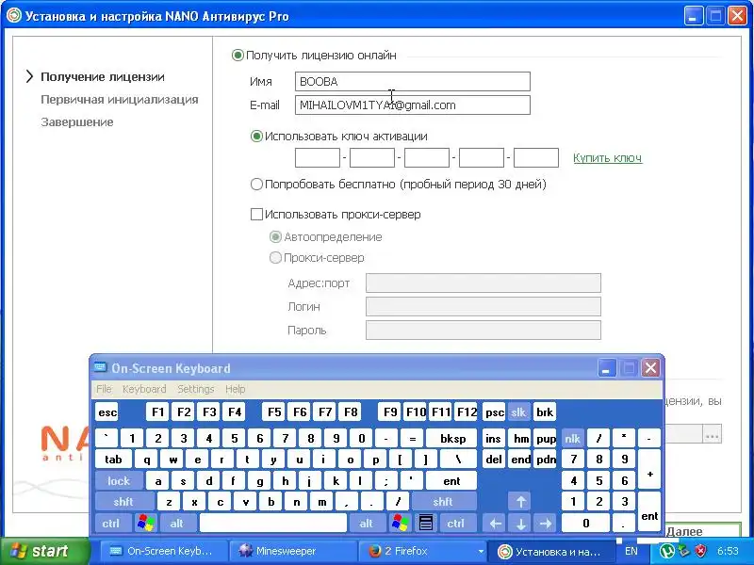
Task: Click the uTorrent tray icon
Action: coord(666,551)
